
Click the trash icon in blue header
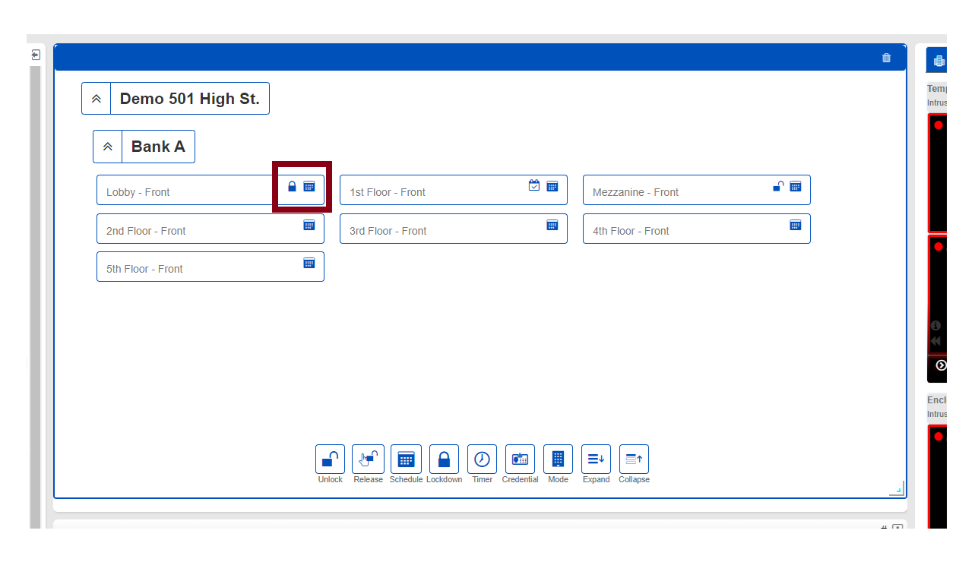coord(886,58)
